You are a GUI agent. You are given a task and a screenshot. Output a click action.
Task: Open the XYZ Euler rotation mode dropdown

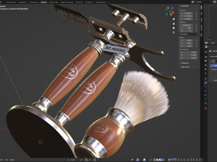(x=189, y=34)
